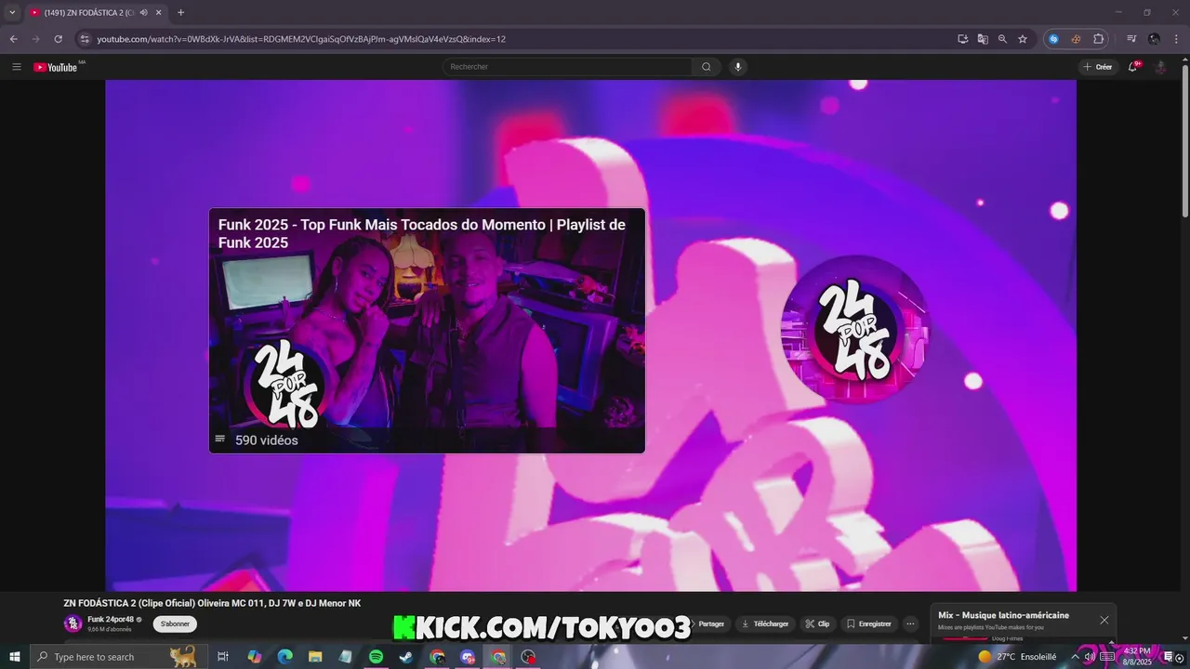Image resolution: width=1190 pixels, height=669 pixels.
Task: Open the weather widget 27°C Ensoleillé
Action: click(1018, 657)
